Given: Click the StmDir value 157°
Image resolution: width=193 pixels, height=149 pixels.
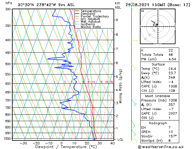Looking at the screenshot, I should coord(172,136).
